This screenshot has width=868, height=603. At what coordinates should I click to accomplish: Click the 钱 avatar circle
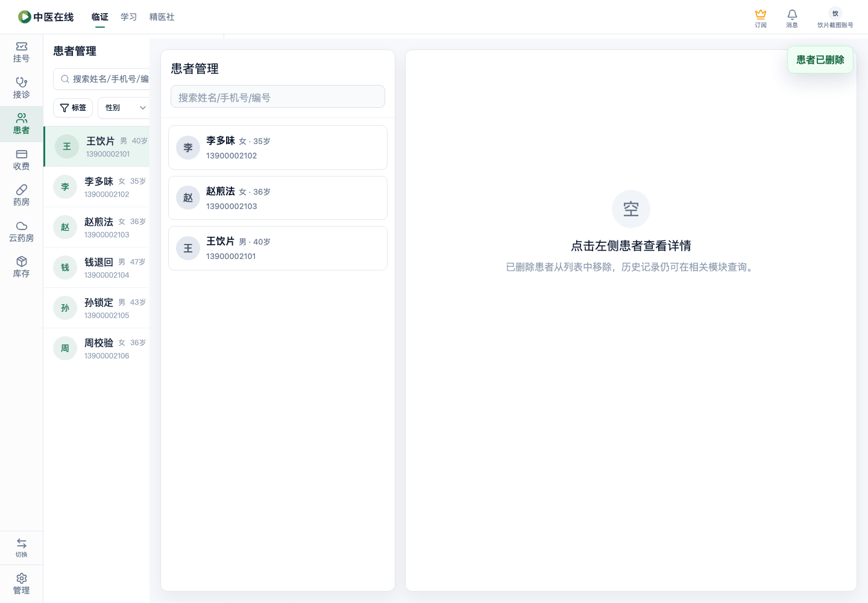[65, 267]
